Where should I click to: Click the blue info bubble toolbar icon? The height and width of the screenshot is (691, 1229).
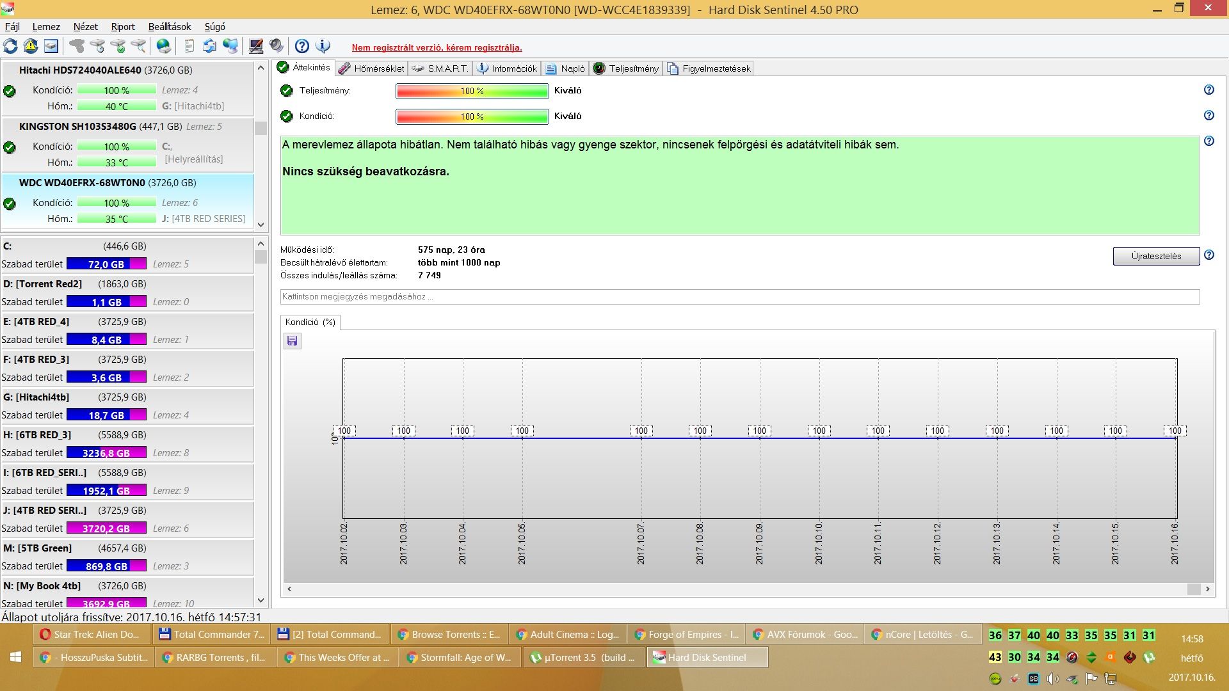323,46
